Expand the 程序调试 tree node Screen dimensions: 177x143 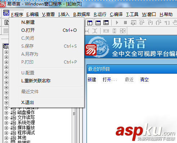point(6,133)
